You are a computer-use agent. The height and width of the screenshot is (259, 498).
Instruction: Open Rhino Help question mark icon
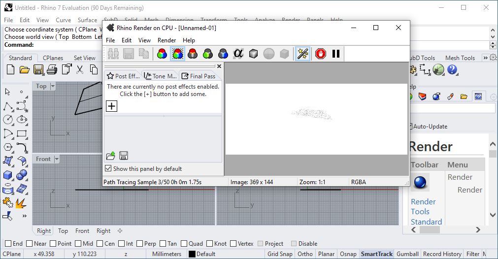[x=452, y=69]
